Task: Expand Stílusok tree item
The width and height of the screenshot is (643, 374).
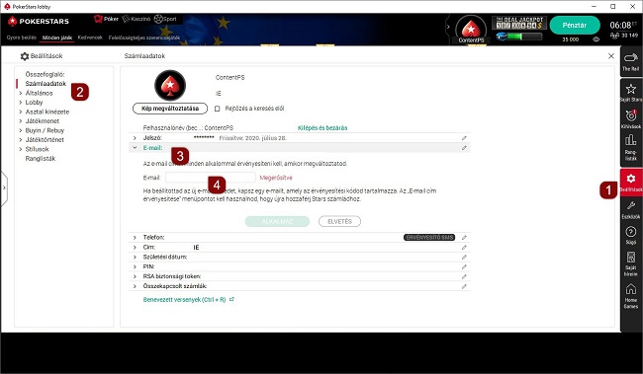Action: tap(21, 149)
